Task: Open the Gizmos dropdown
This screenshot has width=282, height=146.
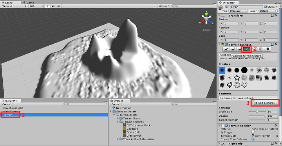Action: coord(164,6)
